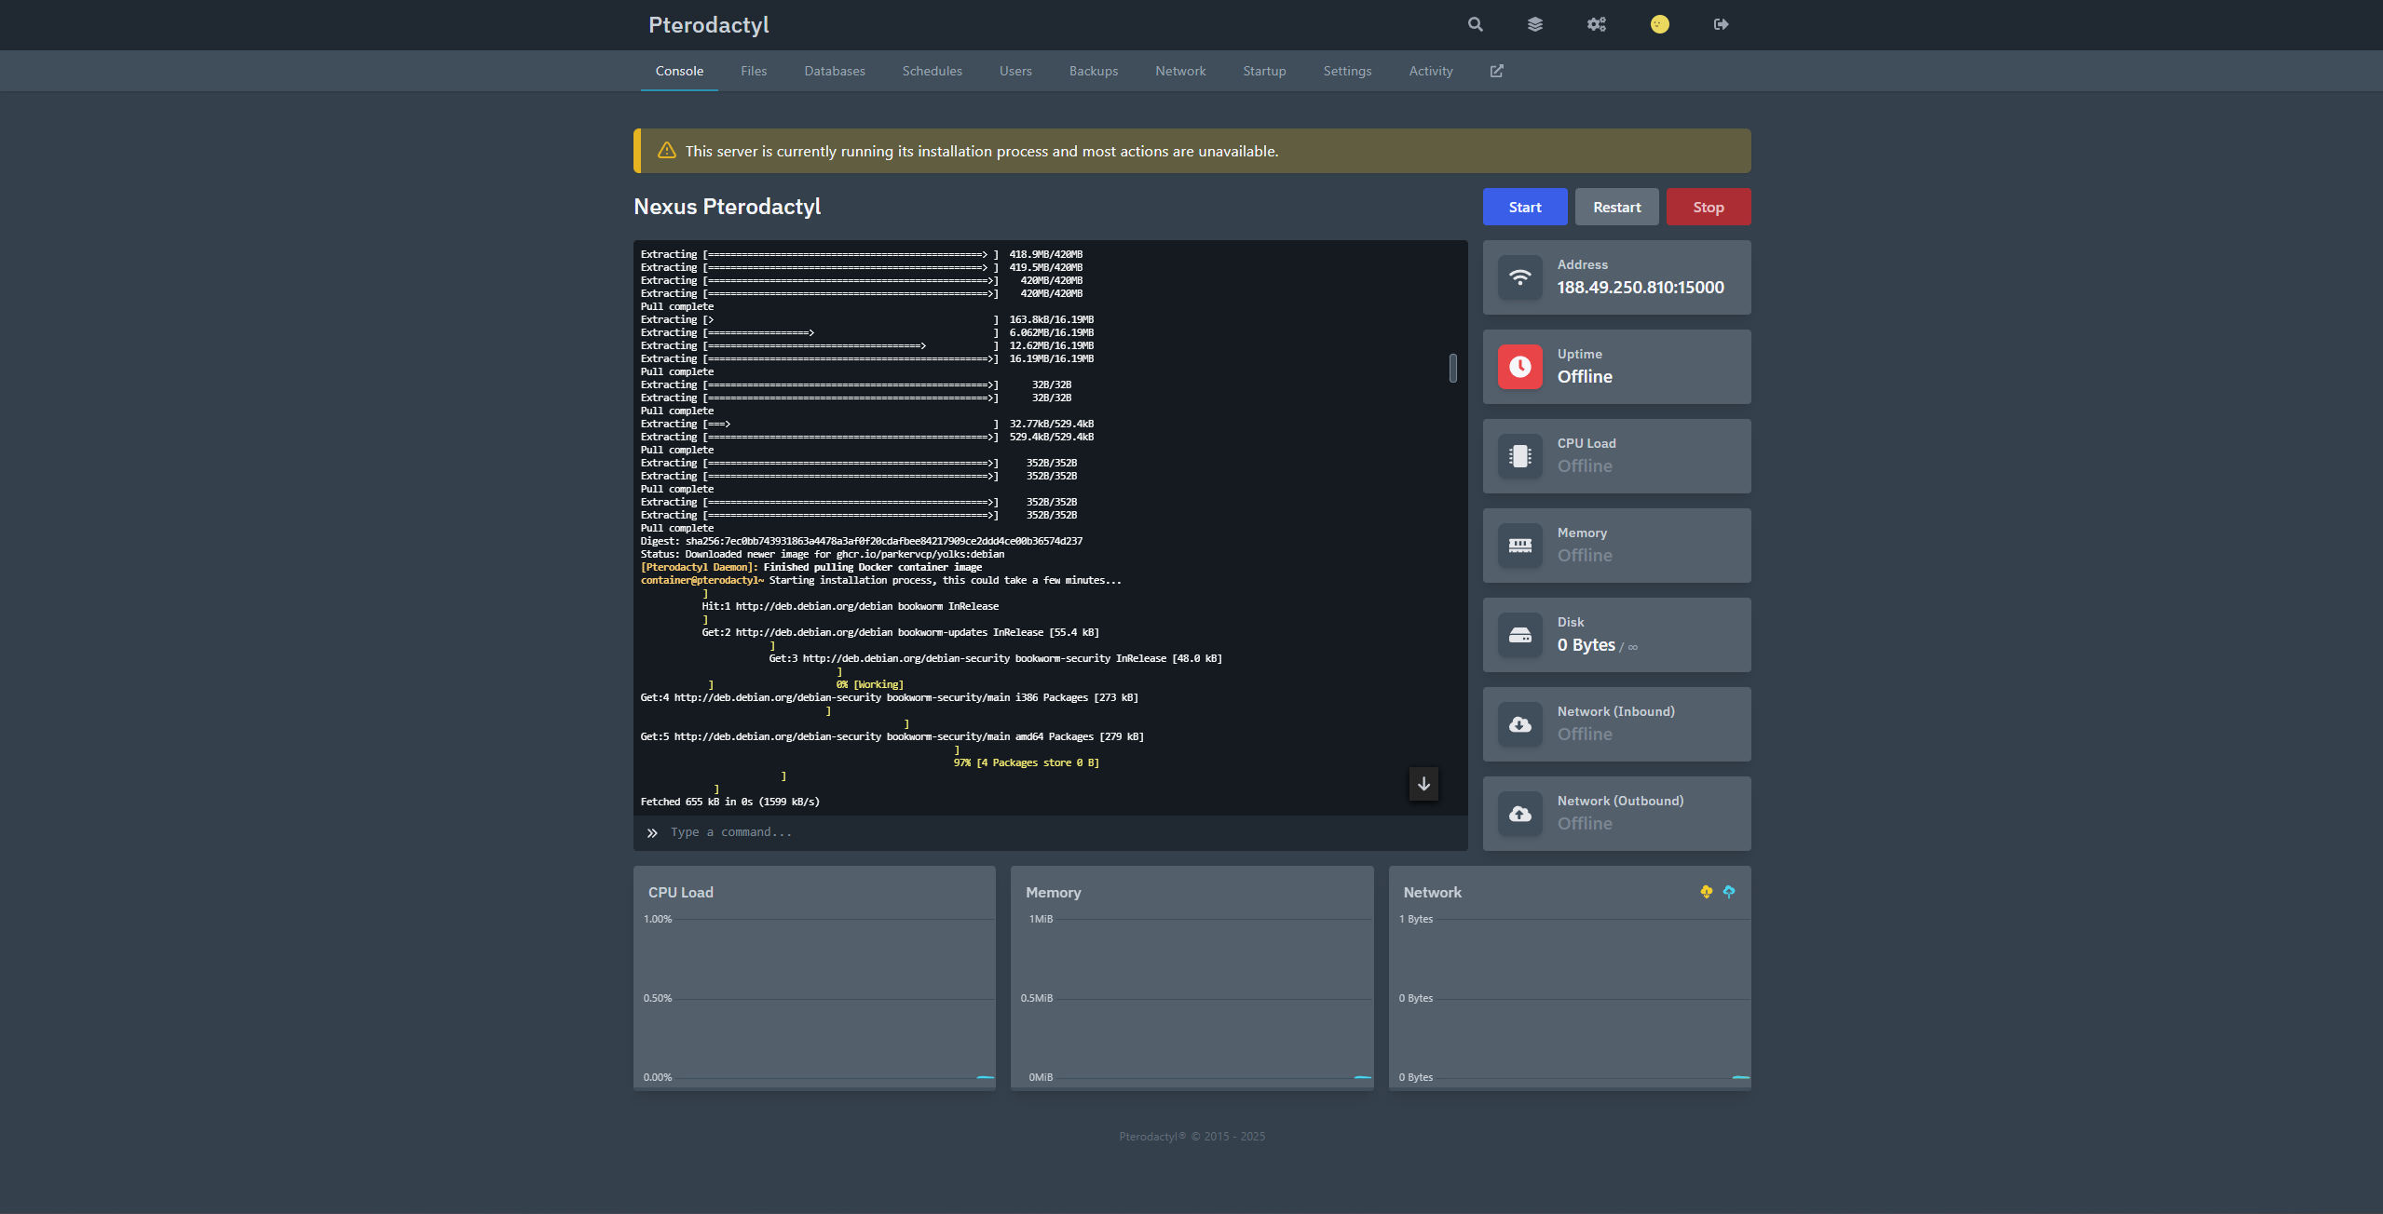This screenshot has width=2383, height=1214.
Task: Click the cyan cloud icon in Network chart
Action: click(x=1729, y=892)
